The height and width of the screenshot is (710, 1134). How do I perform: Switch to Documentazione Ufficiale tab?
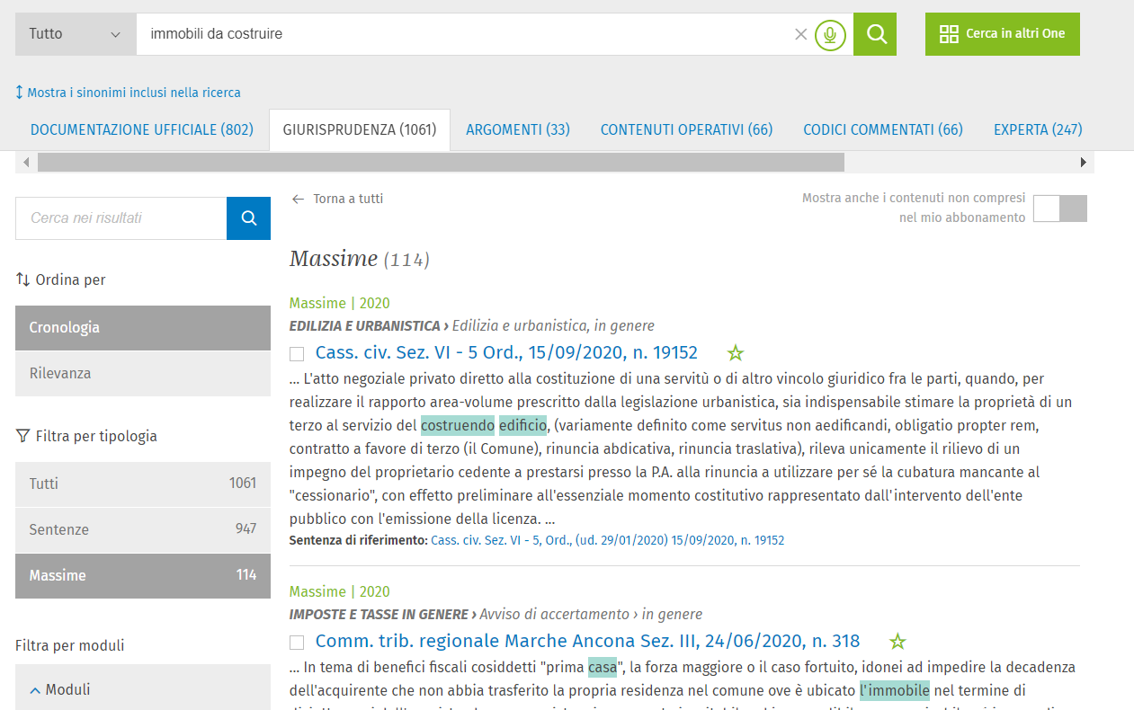click(x=141, y=130)
